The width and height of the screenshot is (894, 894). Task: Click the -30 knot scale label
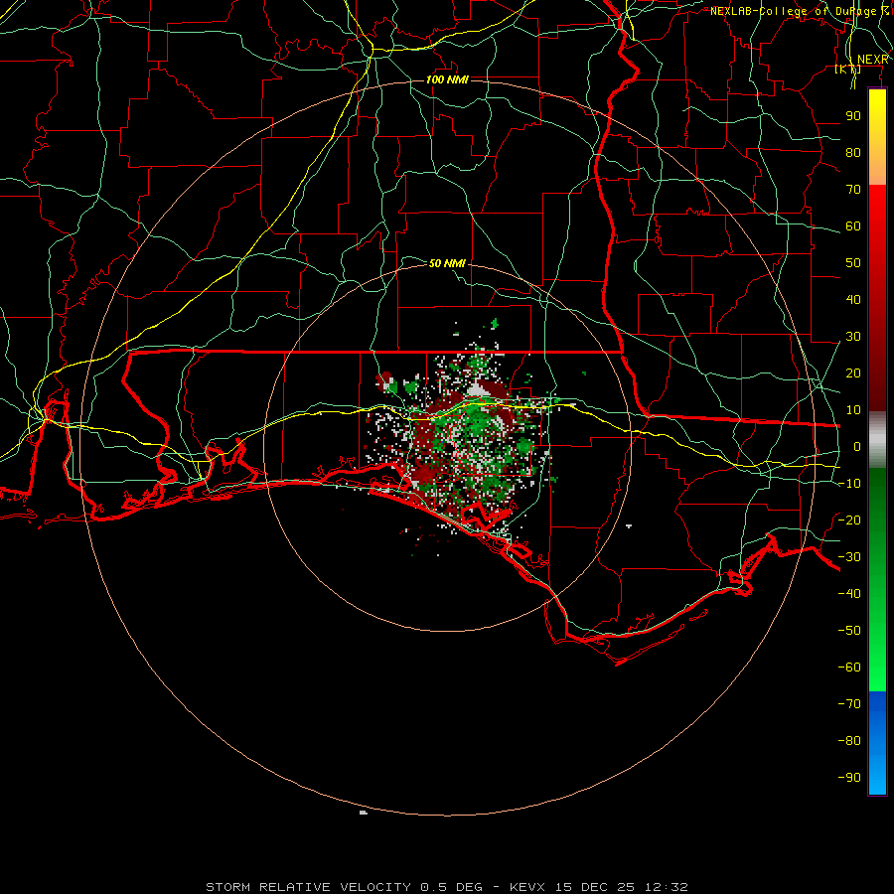(x=849, y=557)
